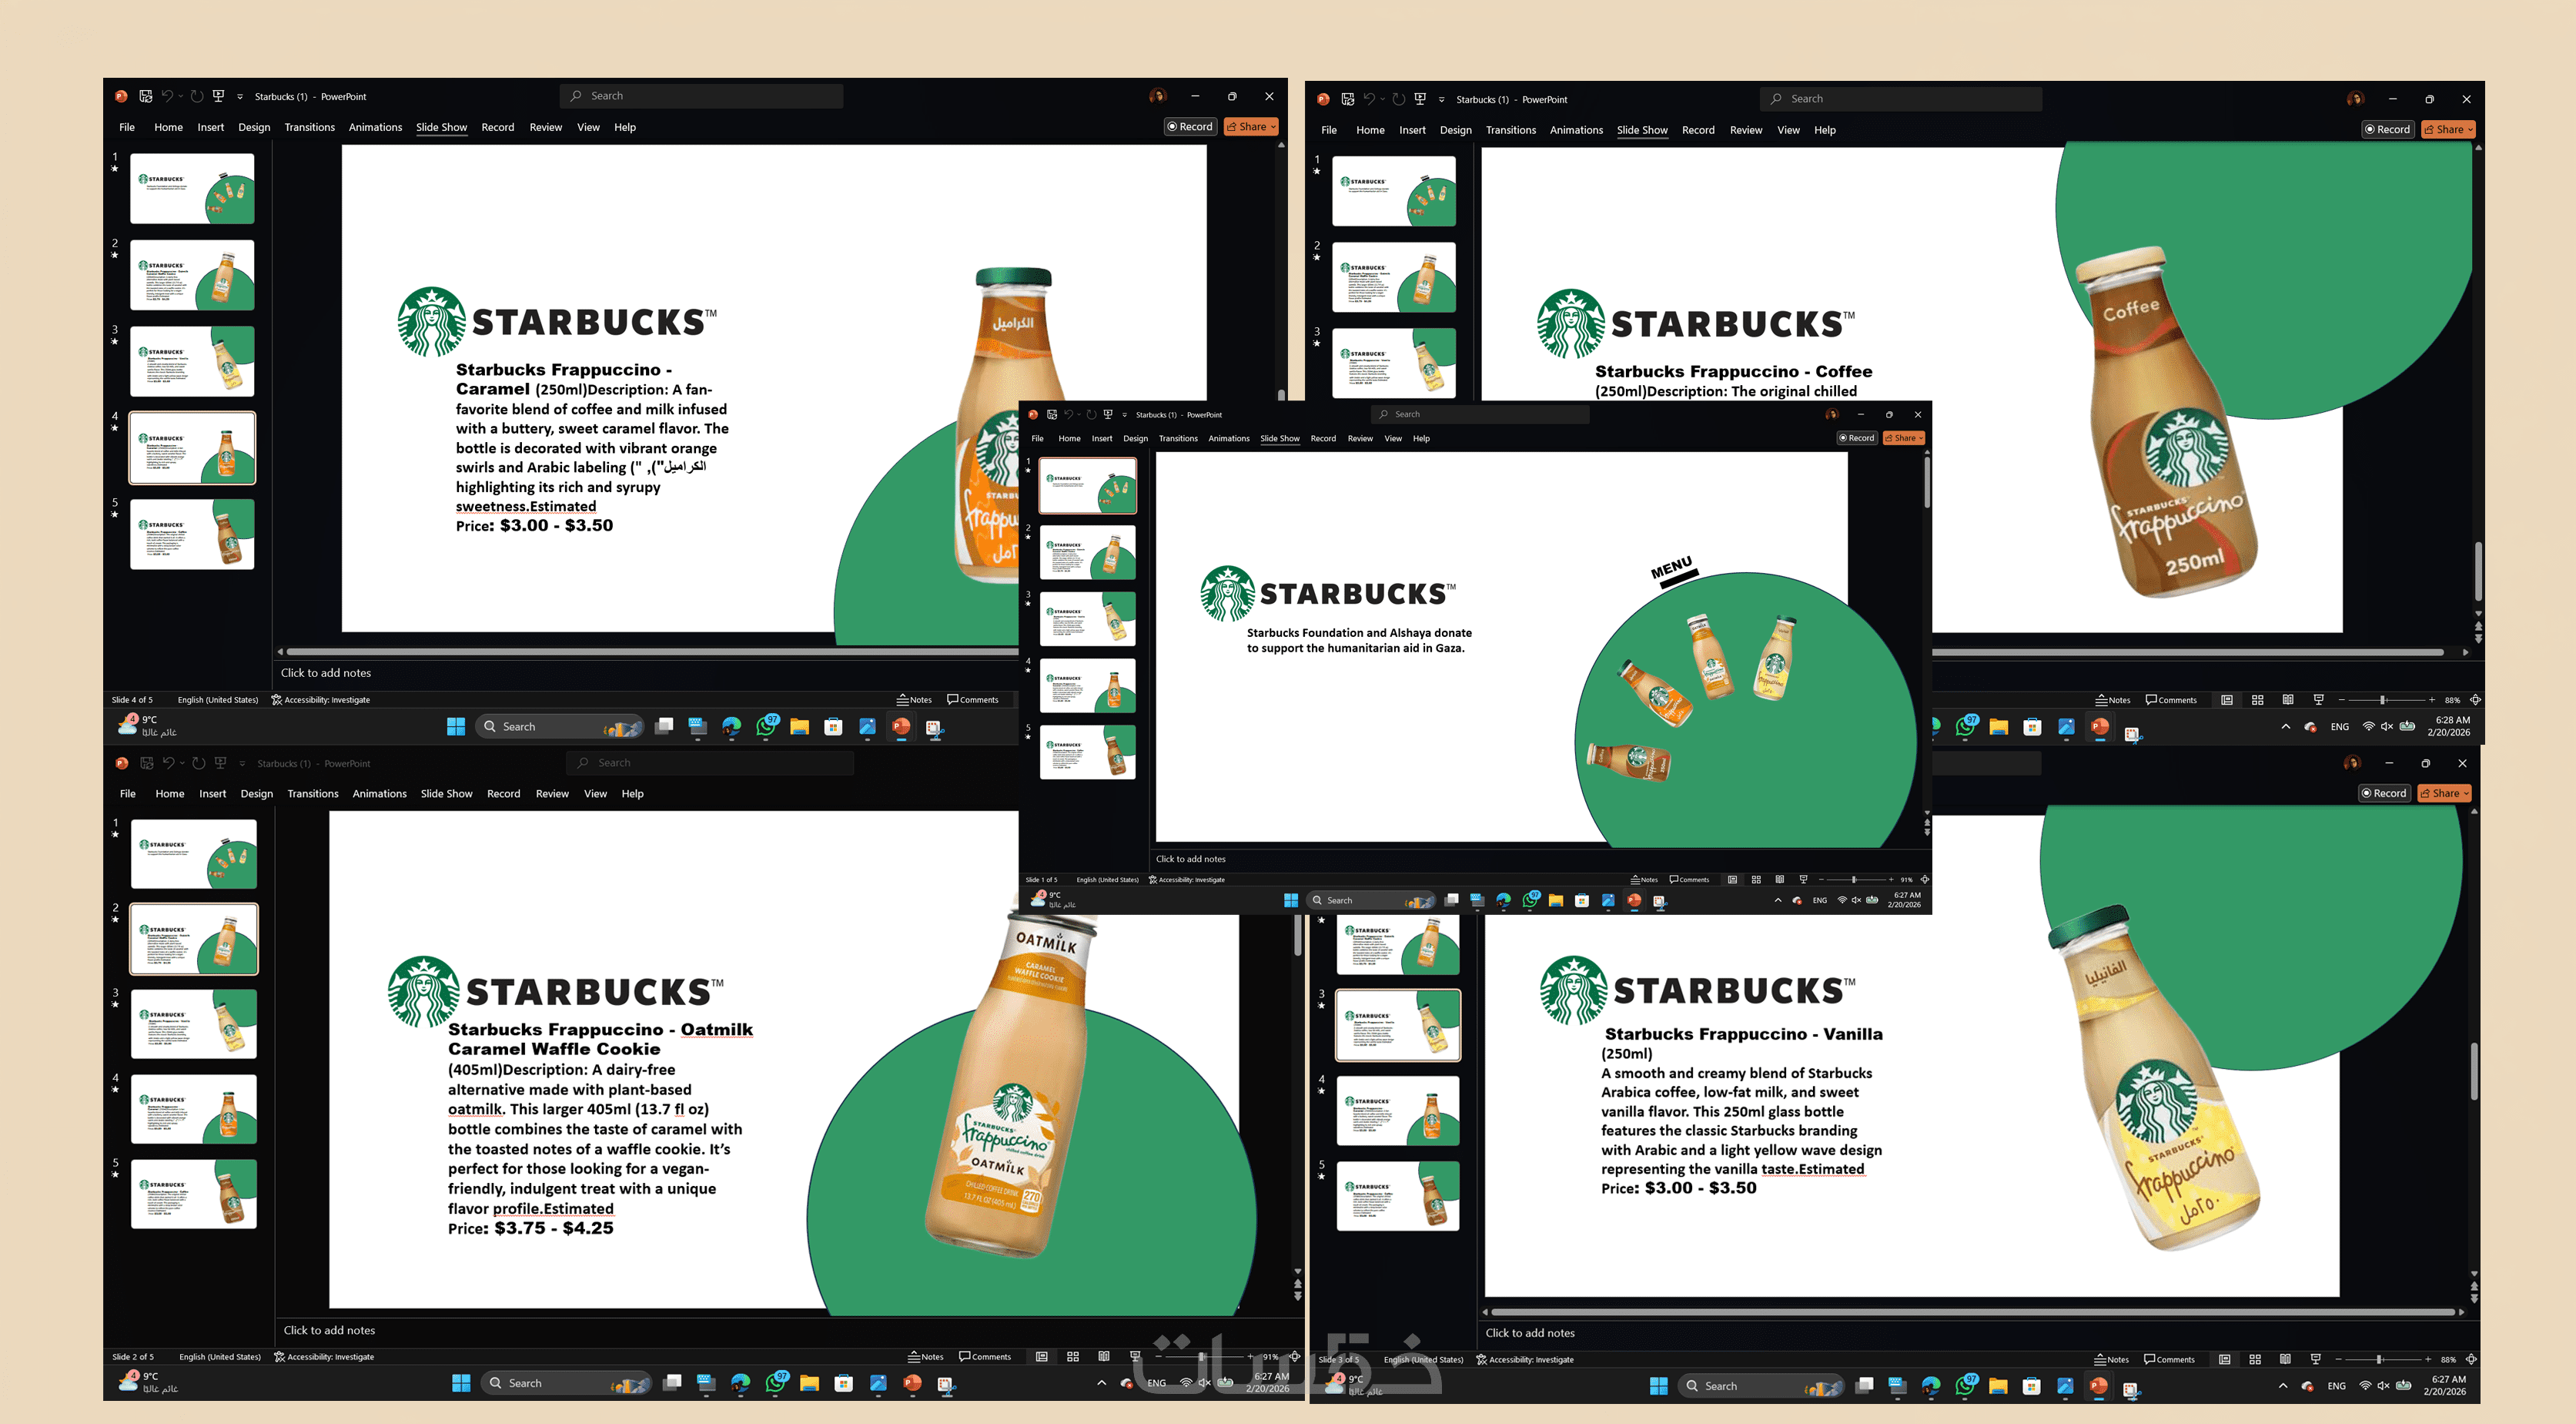Screen dimensions: 2576x1424
Task: Open Customize Quick Access Toolbar dropdown in the Coffee window
Action: click(x=1441, y=100)
